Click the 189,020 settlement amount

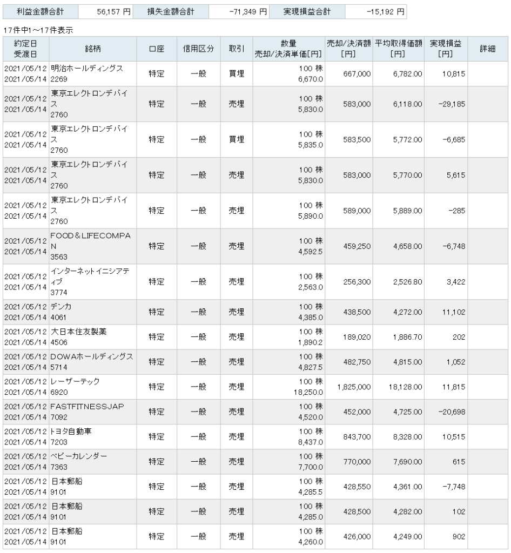coord(357,338)
